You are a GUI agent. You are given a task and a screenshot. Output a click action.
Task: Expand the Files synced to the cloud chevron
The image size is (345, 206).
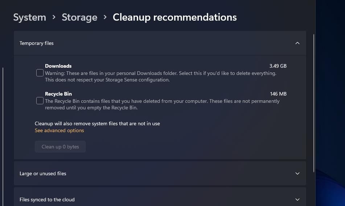coord(297,199)
